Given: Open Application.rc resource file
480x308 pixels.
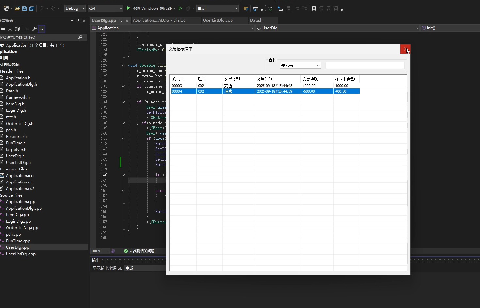Looking at the screenshot, I should (19, 182).
